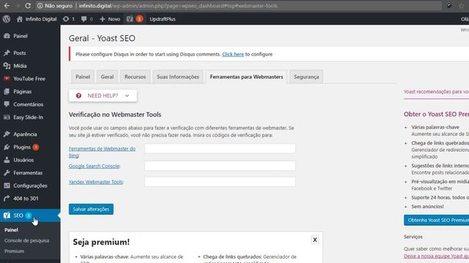Click the Aparência brush icon
This screenshot has height=263, width=469.
pyautogui.click(x=7, y=134)
